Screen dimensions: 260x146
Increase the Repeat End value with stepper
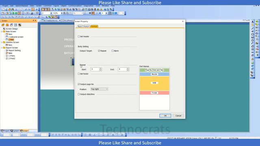coord(128,69)
